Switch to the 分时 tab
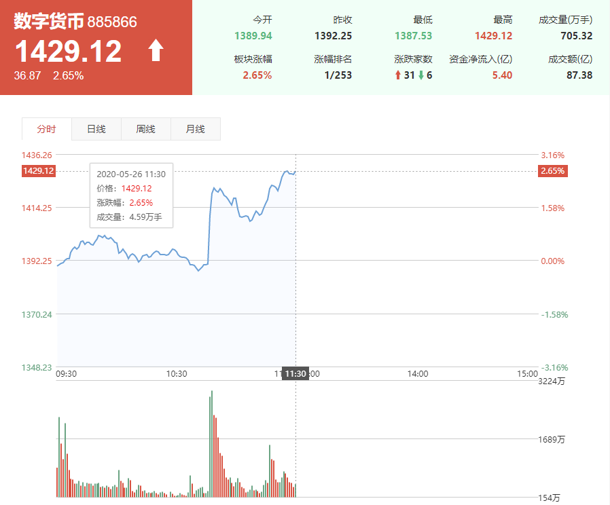Viewport: 610px width, 505px height. (x=46, y=129)
